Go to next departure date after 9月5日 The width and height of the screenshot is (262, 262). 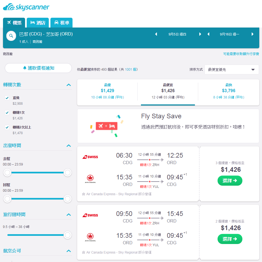200,34
